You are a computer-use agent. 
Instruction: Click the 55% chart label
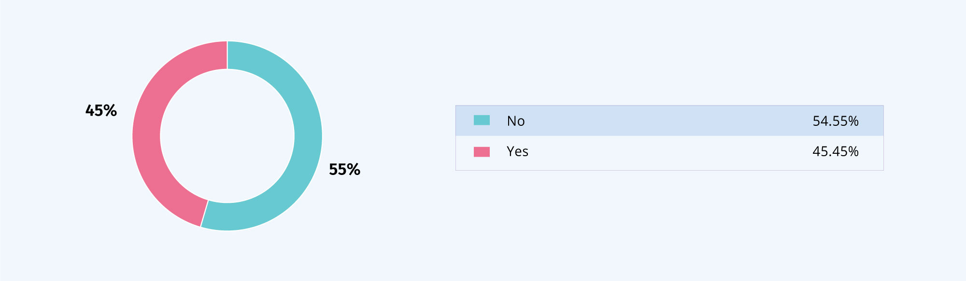click(344, 170)
